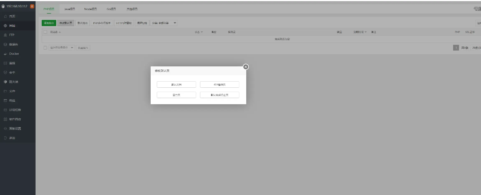Click the 防火墙 firewall shield icon
This screenshot has height=195, width=481.
pos(5,82)
